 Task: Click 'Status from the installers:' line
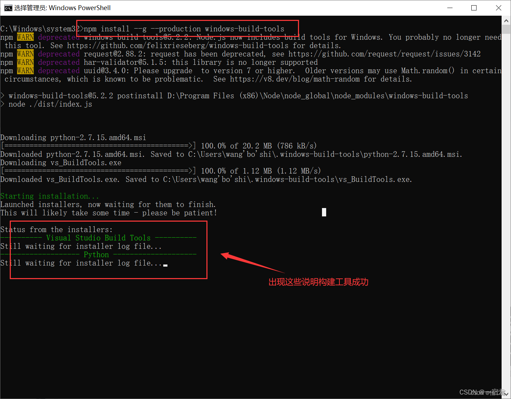[x=56, y=230]
